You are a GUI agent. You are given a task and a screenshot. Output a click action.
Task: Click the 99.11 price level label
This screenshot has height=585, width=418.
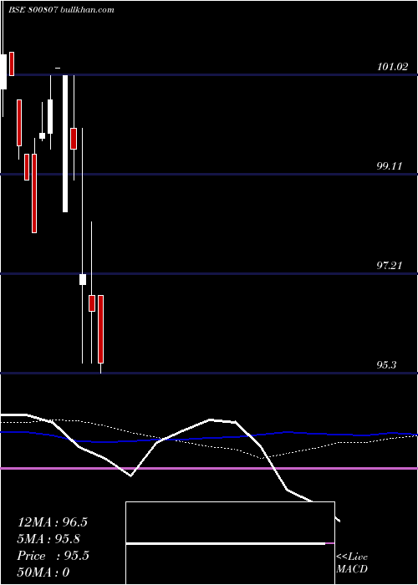point(390,166)
